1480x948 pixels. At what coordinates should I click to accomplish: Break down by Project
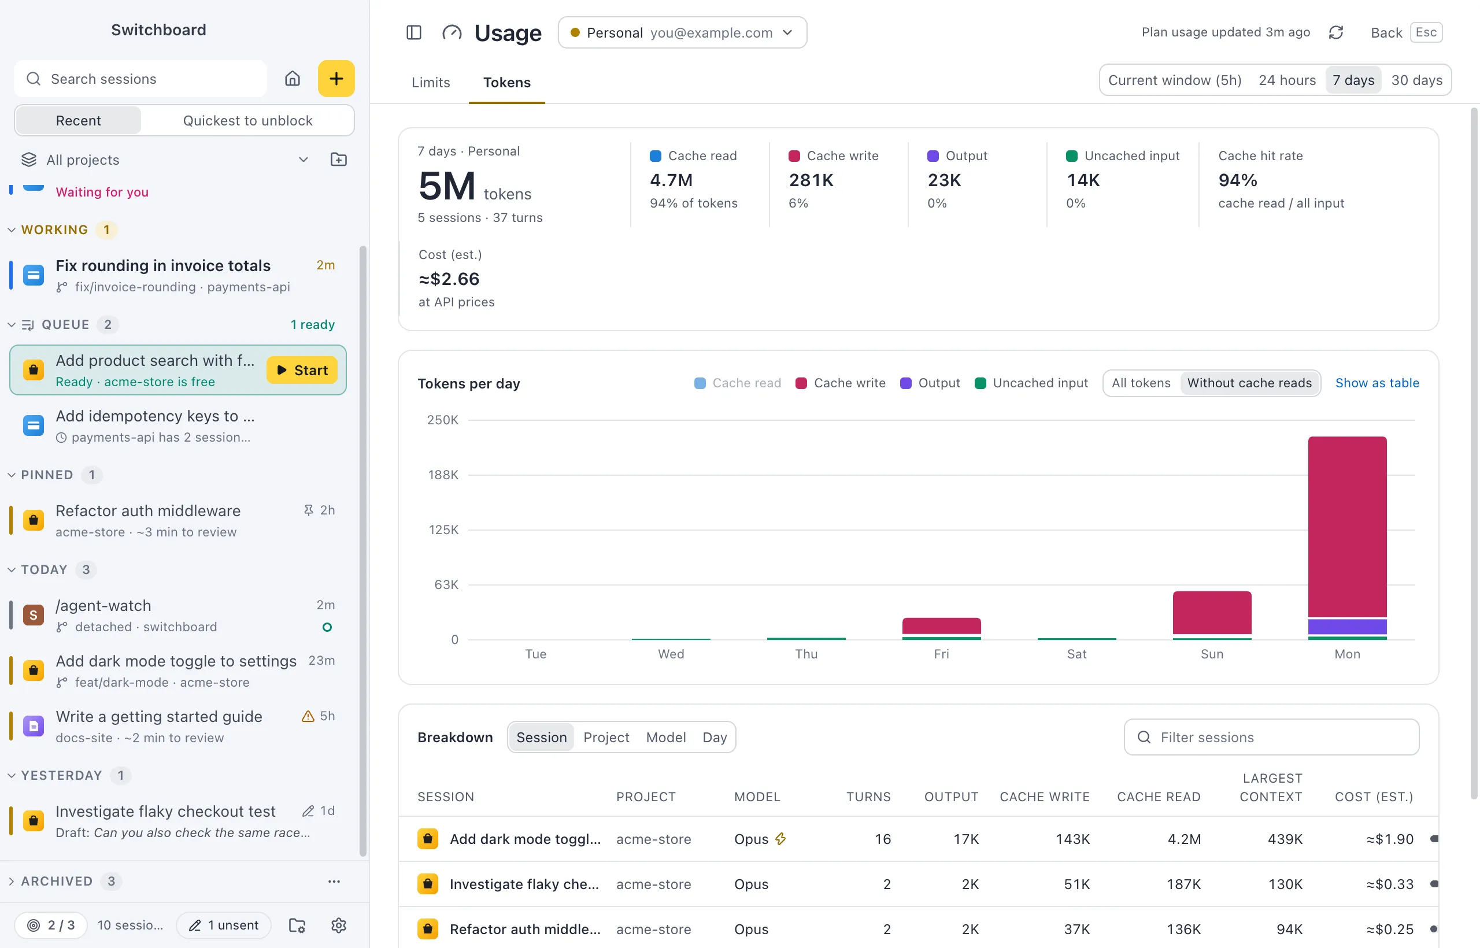click(x=606, y=738)
